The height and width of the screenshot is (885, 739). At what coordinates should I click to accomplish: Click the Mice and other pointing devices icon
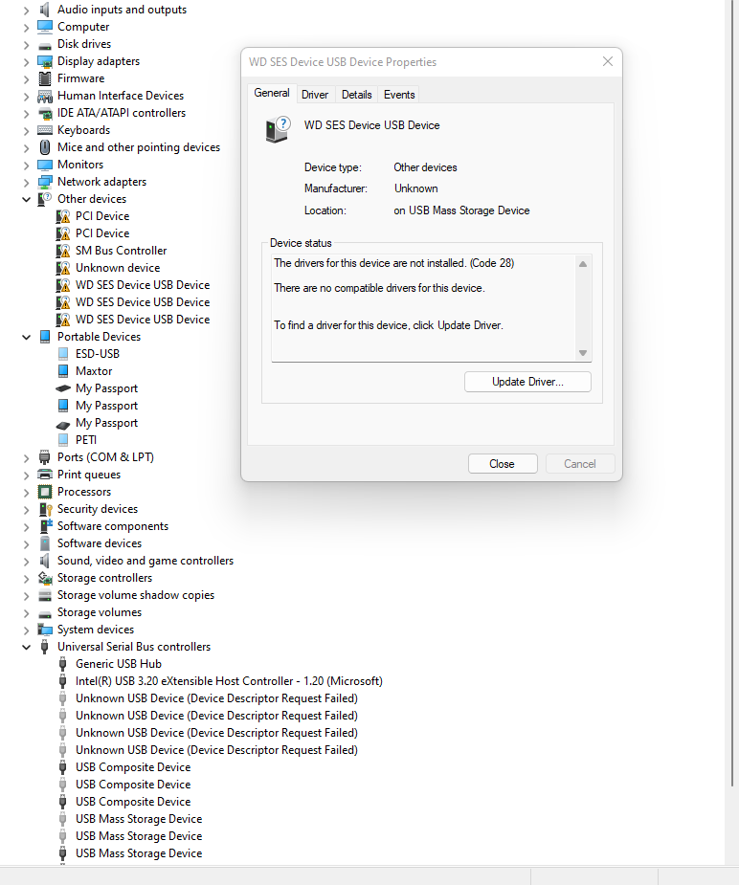(x=45, y=147)
